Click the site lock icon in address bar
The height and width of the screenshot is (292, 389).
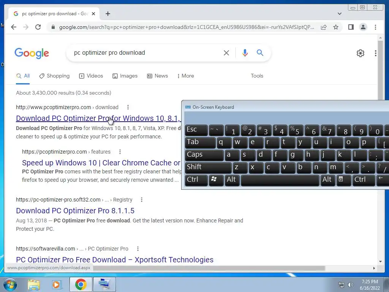53,27
